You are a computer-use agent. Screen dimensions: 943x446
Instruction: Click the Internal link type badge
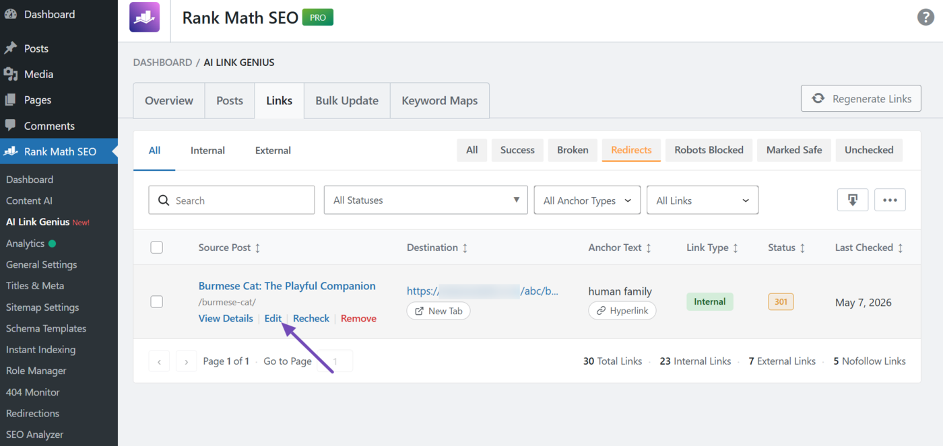coord(710,301)
